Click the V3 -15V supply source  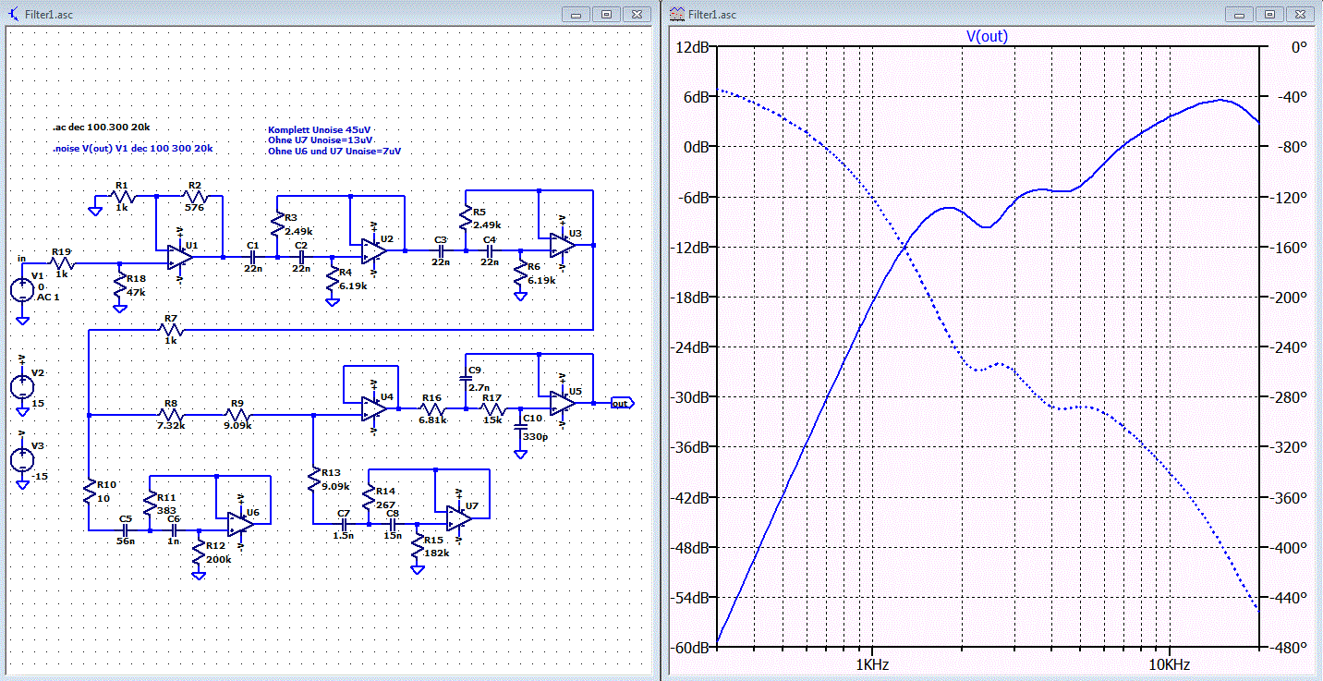pos(22,458)
